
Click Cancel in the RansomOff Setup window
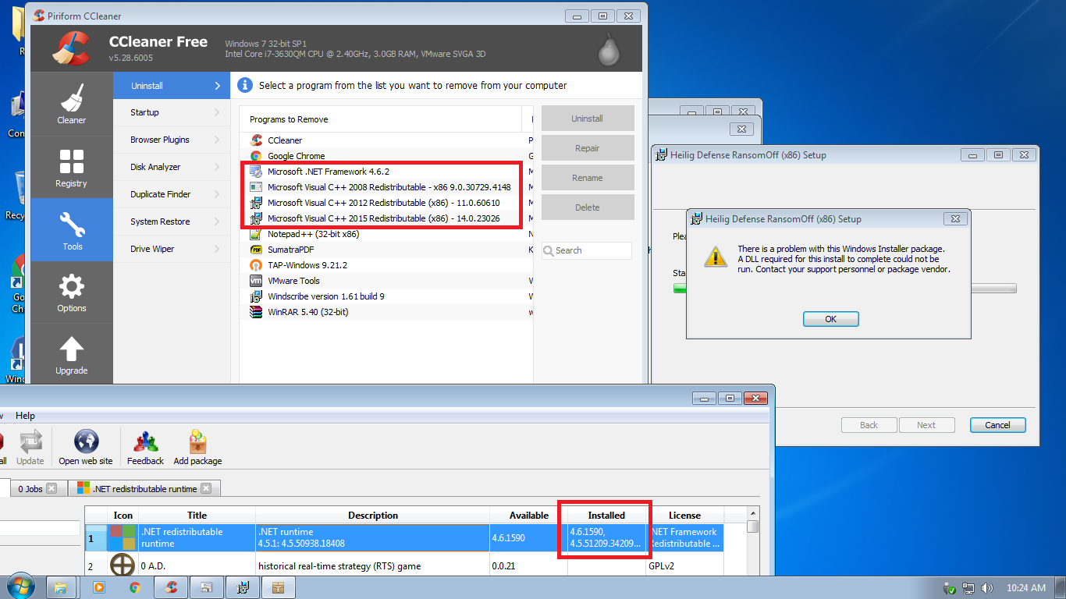(x=997, y=425)
